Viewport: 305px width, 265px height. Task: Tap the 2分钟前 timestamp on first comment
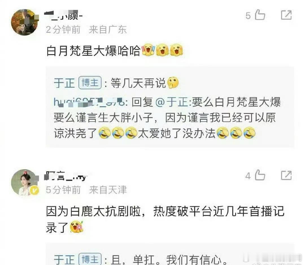63,30
